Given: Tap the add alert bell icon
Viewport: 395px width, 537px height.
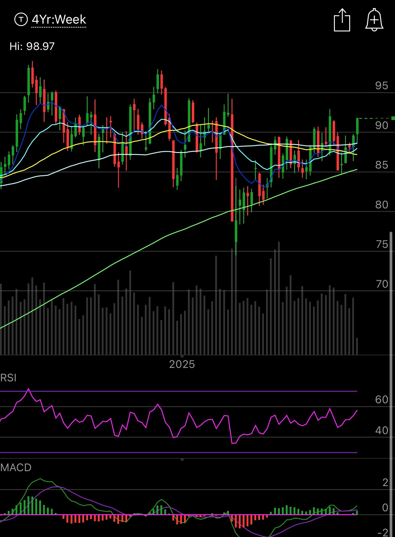Looking at the screenshot, I should [374, 20].
